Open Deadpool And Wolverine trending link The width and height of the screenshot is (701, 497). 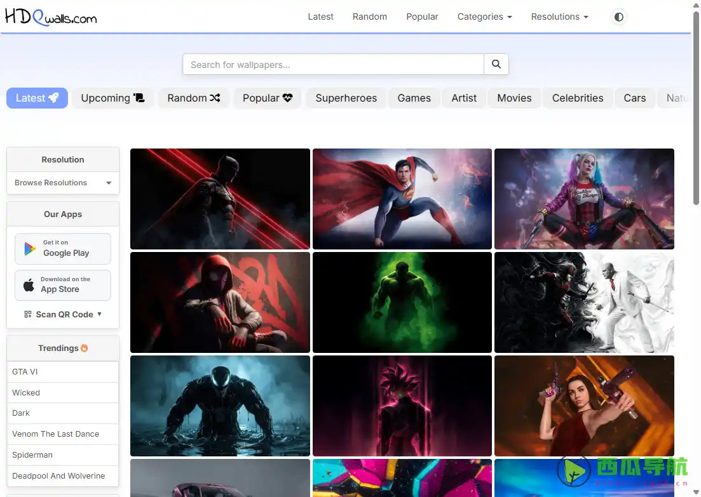63,475
